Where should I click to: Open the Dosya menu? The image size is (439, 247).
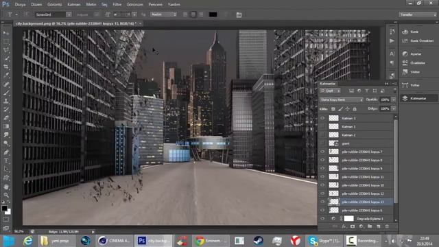(20, 5)
